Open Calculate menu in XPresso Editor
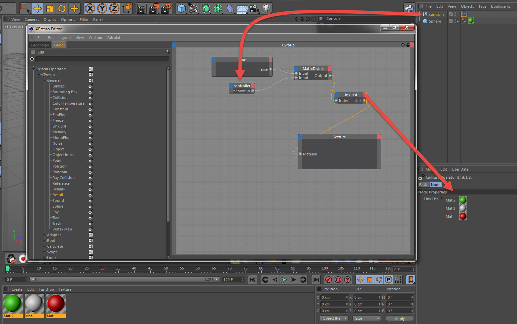This screenshot has width=517, height=324. pos(114,38)
